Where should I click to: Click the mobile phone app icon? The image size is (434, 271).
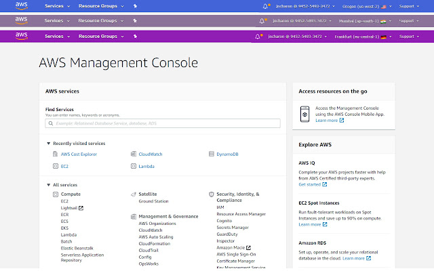tap(304, 114)
